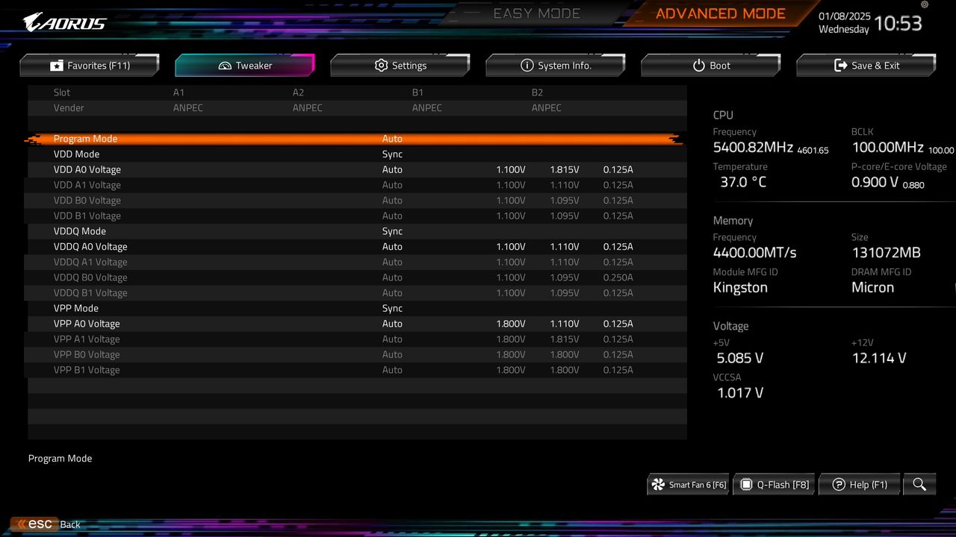Click the BCLK 100.00MHz reading
The height and width of the screenshot is (537, 956).
coord(887,148)
